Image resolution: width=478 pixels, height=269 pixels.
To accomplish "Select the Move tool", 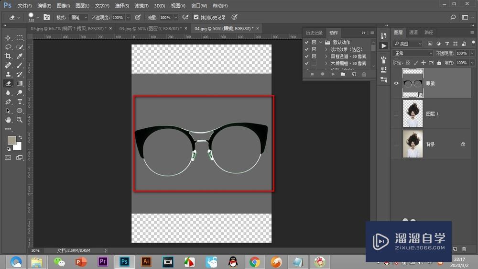I will (x=8, y=38).
